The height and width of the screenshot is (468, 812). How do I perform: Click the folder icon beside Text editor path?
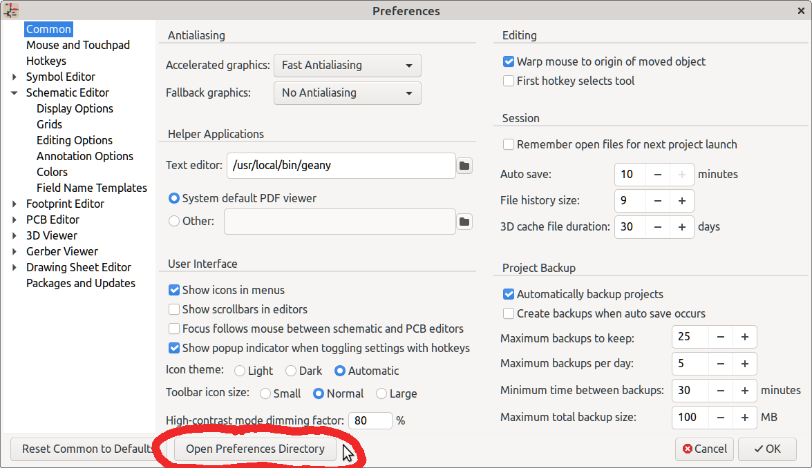464,166
